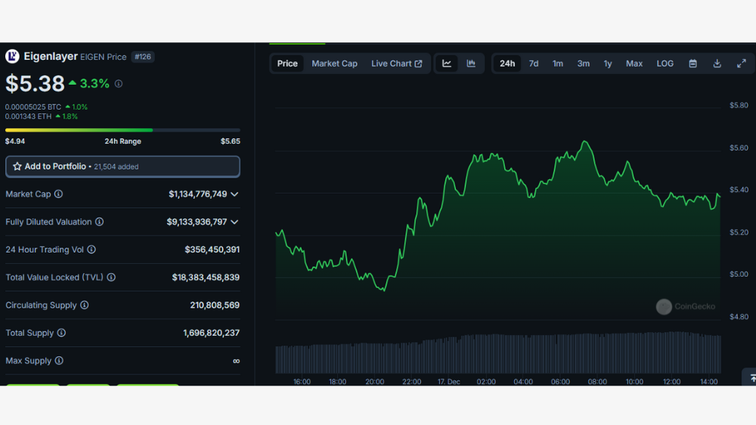Click the 24h Range progress bar

click(122, 130)
